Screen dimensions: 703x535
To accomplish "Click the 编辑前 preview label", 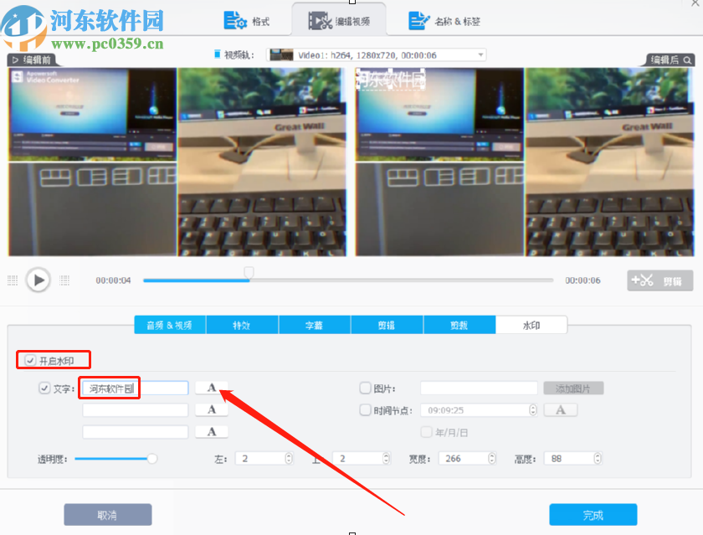I will pyautogui.click(x=32, y=59).
